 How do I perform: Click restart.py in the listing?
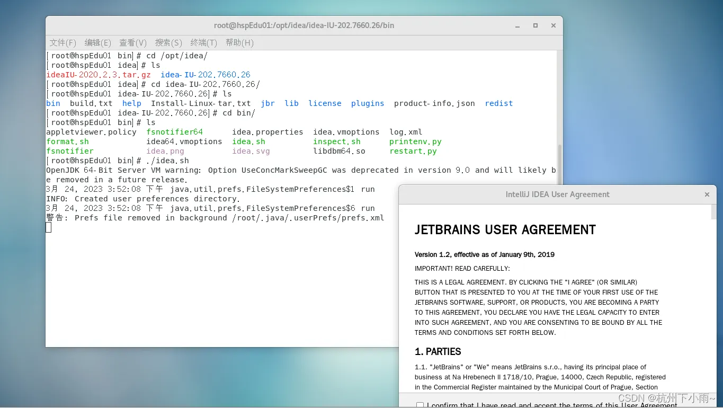click(x=413, y=151)
